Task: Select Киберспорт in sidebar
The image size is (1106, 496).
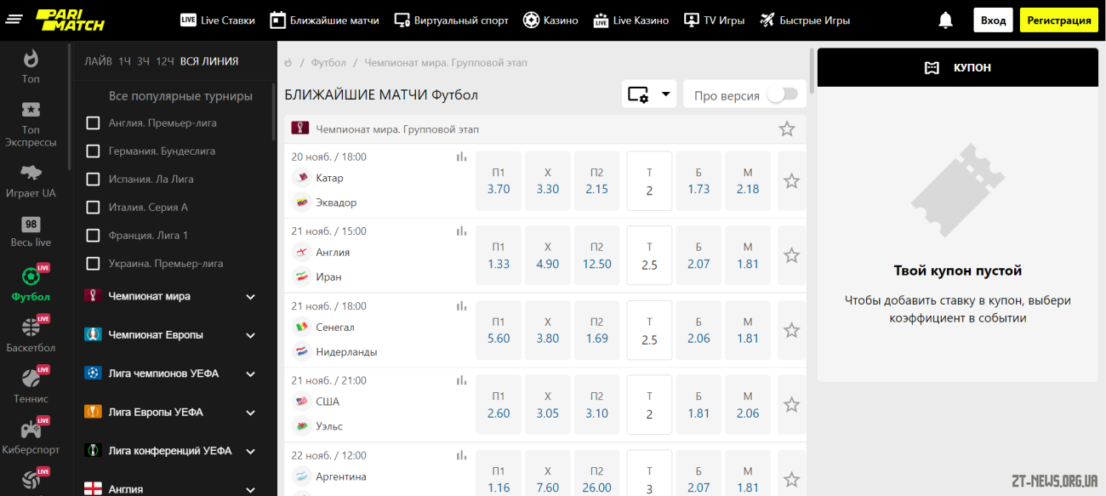Action: (x=31, y=436)
